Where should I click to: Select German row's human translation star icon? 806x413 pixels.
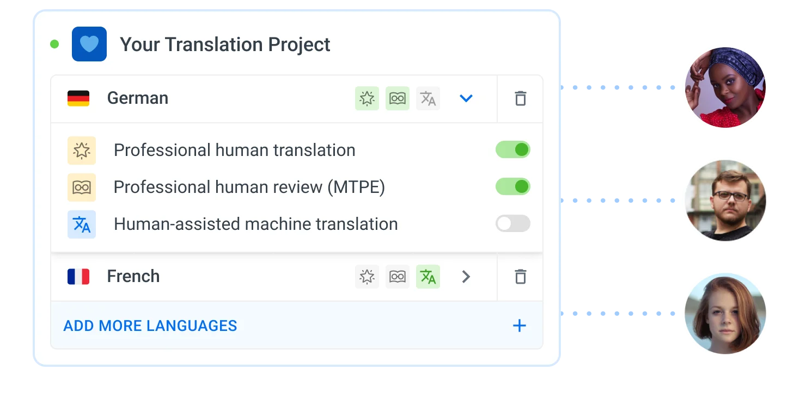tap(367, 98)
